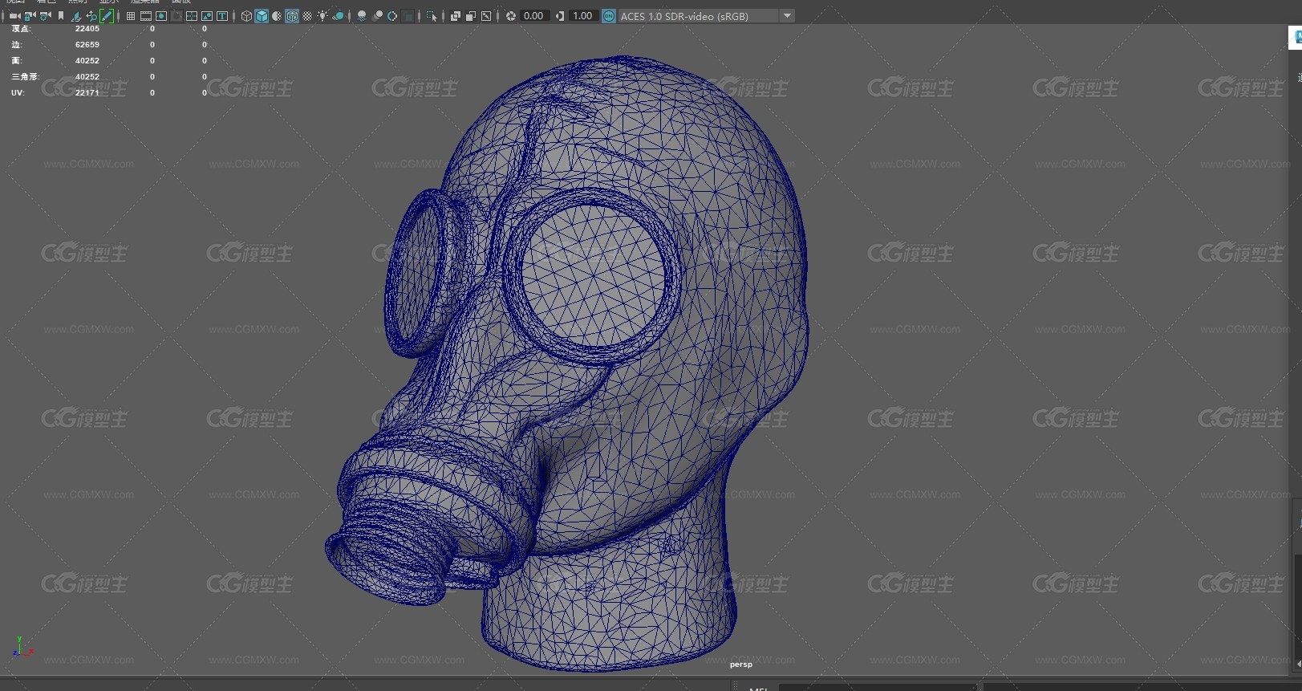Enable Screen Space Ambient Occlusion icon

[362, 16]
